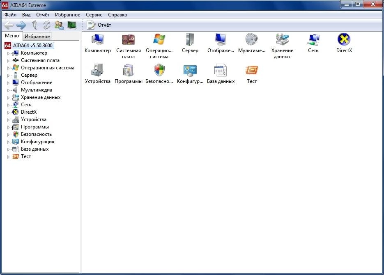Open the Конфигур... icon in main pane

(x=190, y=74)
